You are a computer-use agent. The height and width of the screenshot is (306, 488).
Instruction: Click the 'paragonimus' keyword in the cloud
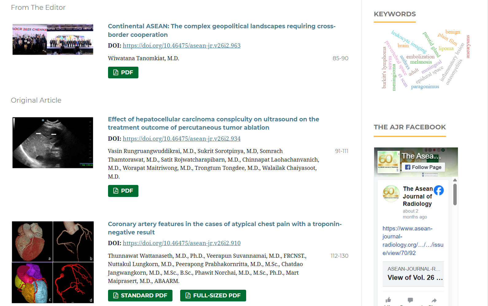pyautogui.click(x=425, y=87)
